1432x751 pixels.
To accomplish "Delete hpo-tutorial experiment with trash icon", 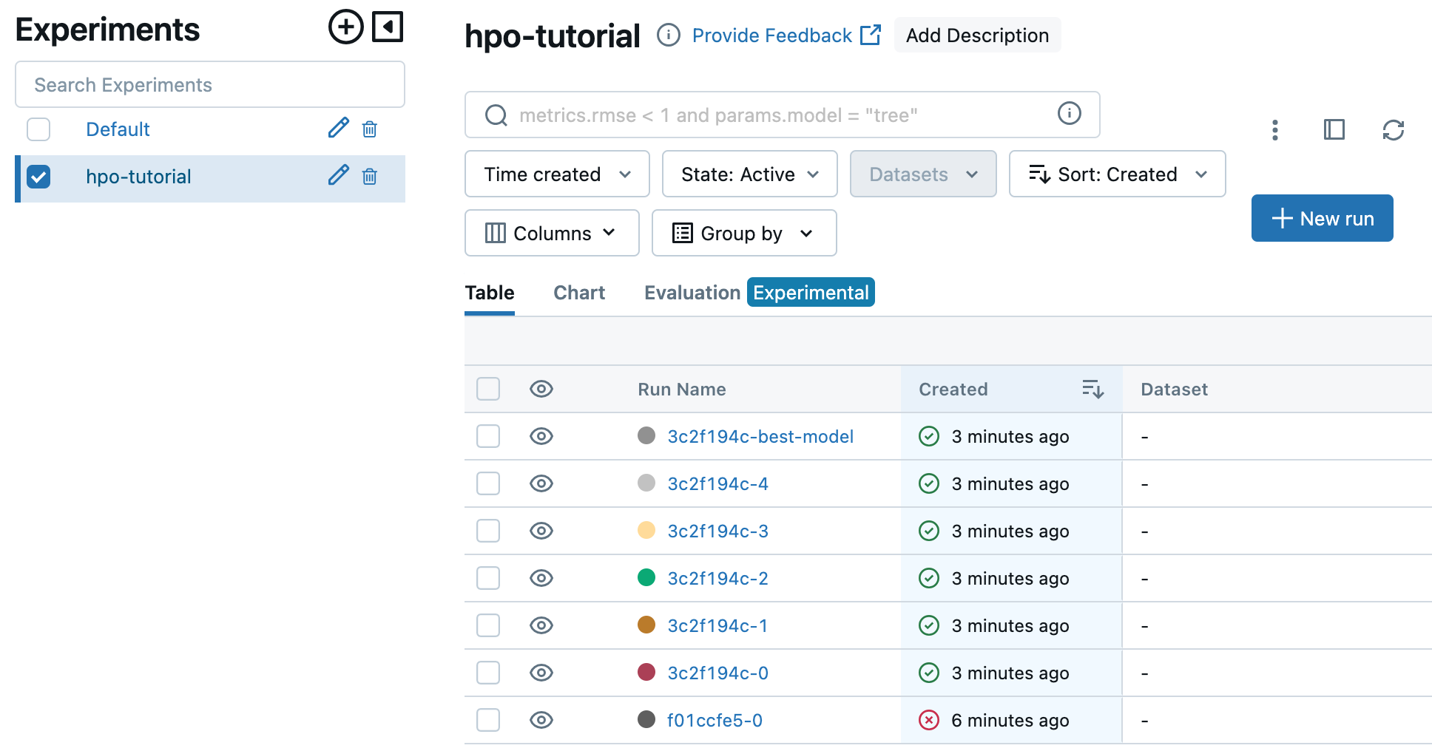I will (370, 177).
